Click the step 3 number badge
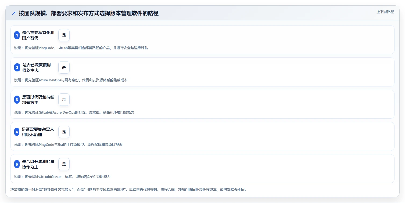Viewport: 405px width, 203px height. (x=17, y=100)
